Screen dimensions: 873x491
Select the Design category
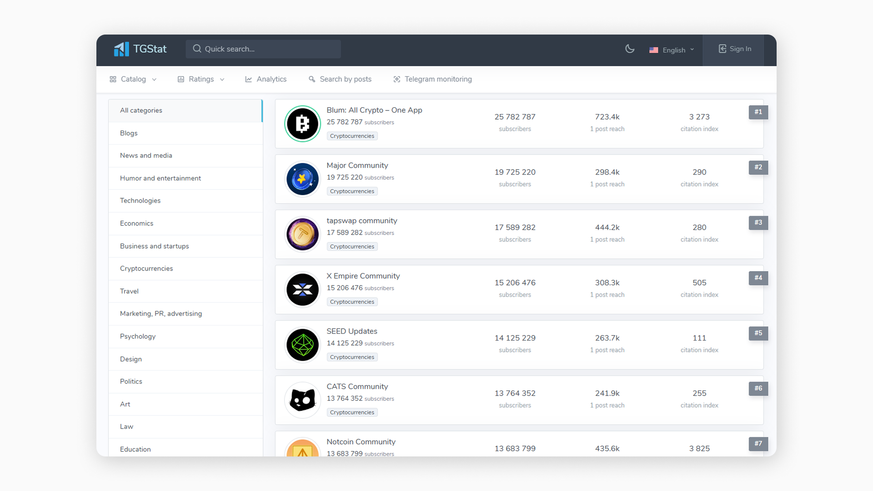tap(186, 359)
